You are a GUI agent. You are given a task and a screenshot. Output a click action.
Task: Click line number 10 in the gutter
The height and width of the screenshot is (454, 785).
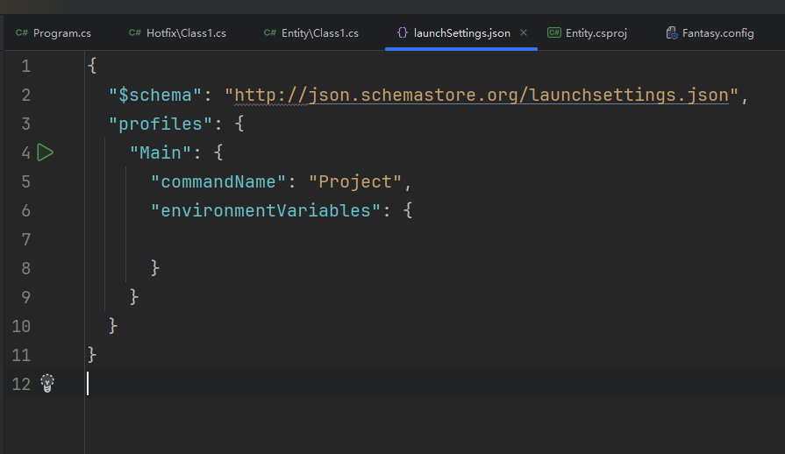[21, 326]
